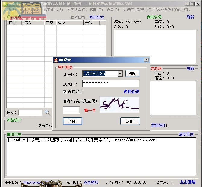Click the 点击登陆 link in status bar

tap(188, 182)
